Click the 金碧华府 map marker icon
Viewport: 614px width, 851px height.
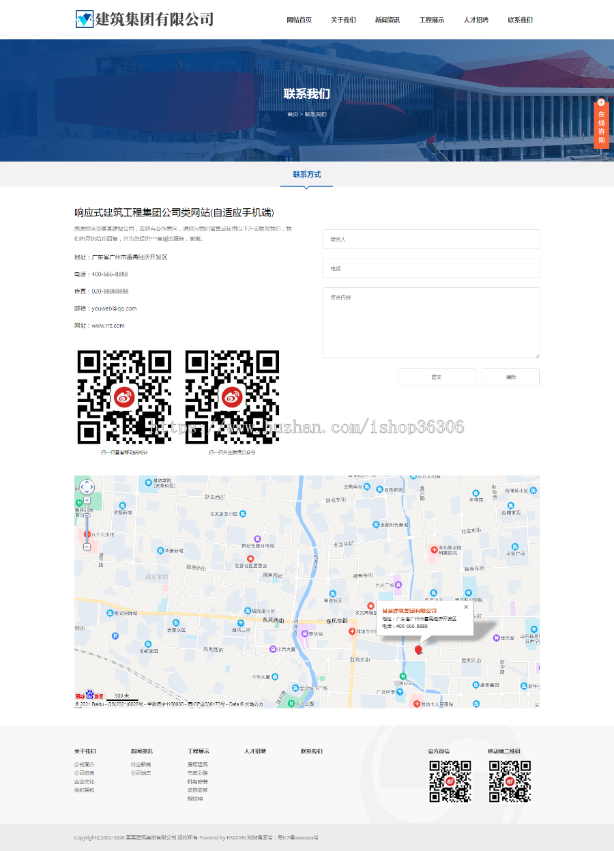pyautogui.click(x=367, y=487)
